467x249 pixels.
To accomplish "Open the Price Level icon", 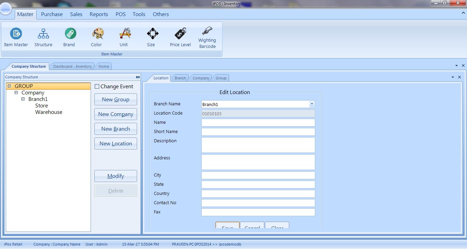I will (x=180, y=34).
